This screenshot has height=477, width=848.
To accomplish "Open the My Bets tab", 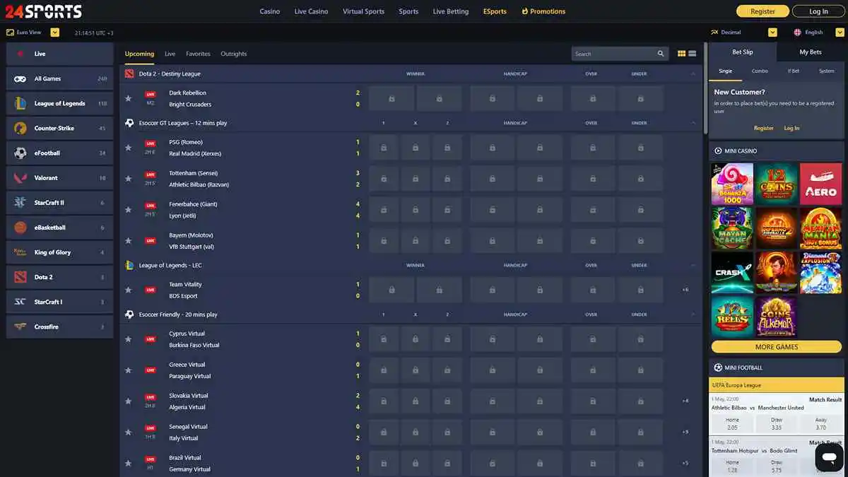I will coord(811,52).
